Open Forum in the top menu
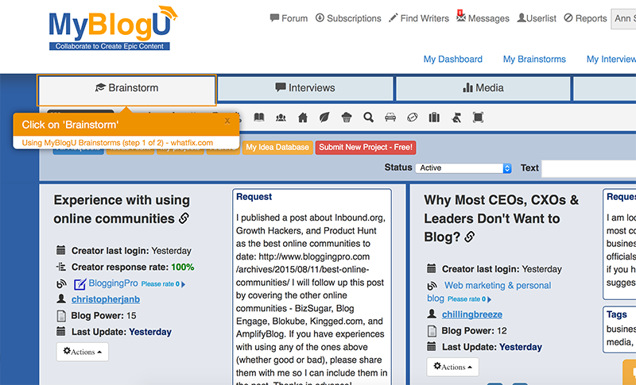 (289, 18)
